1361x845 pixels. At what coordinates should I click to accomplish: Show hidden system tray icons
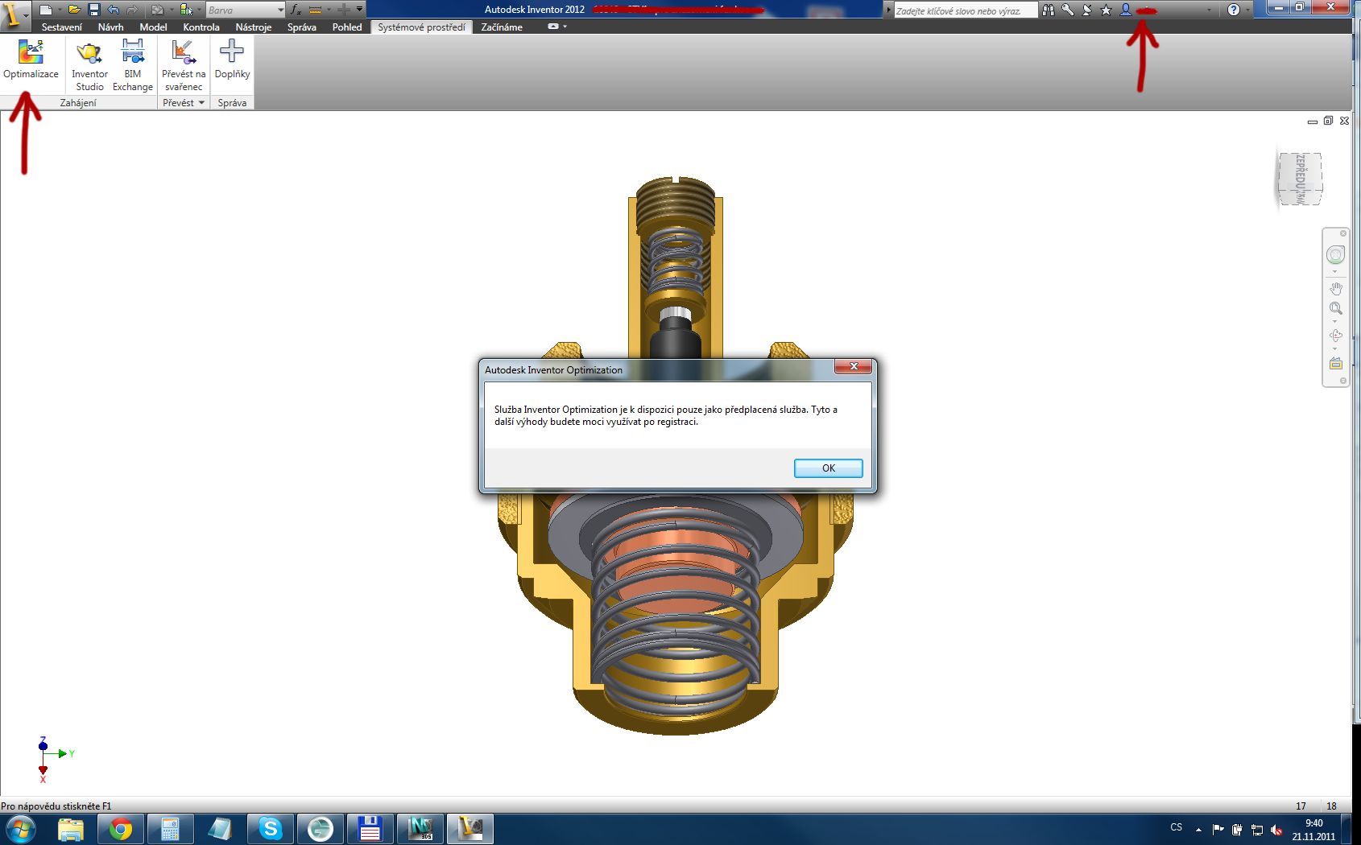pos(1198,829)
